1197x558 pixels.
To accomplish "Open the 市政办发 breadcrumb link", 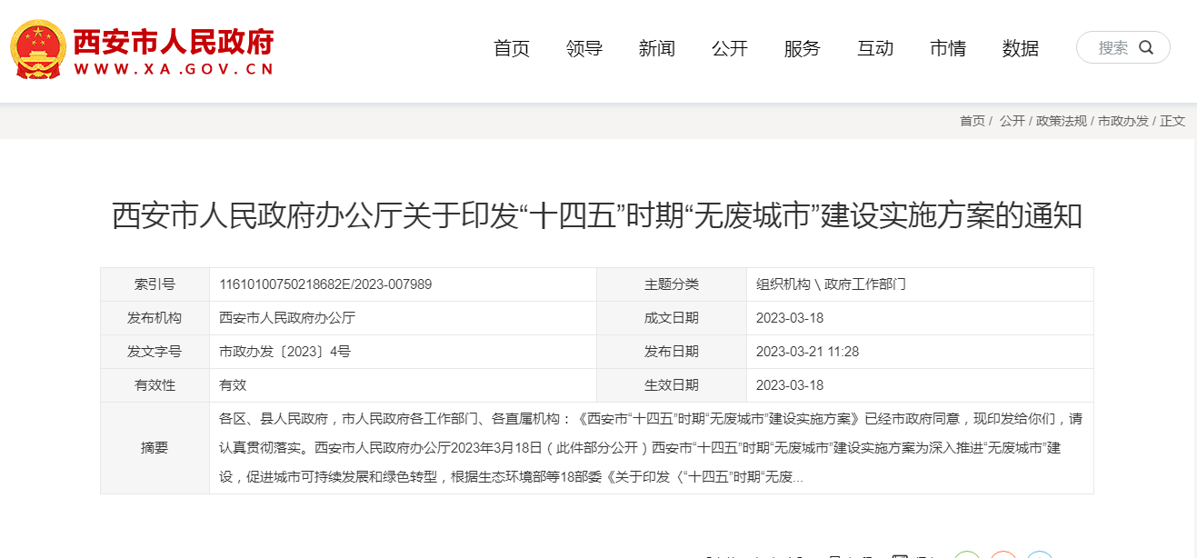I will tap(1123, 121).
